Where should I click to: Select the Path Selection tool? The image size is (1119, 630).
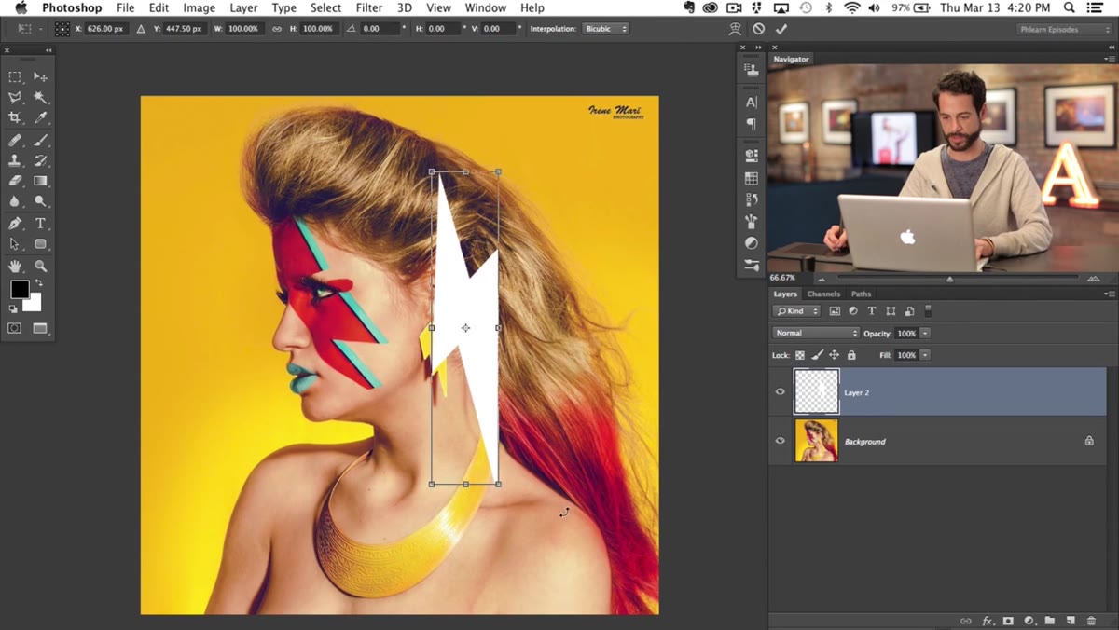pyautogui.click(x=15, y=244)
